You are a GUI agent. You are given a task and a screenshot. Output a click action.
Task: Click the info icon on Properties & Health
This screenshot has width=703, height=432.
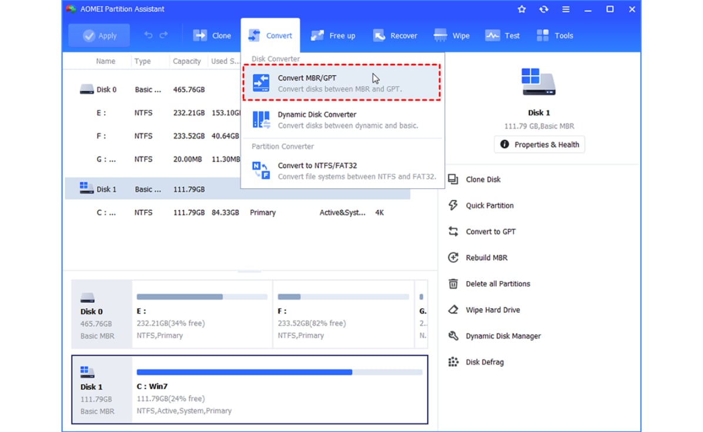504,144
